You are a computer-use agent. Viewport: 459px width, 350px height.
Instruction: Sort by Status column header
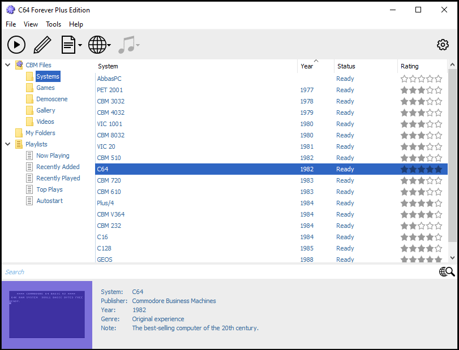[x=366, y=66]
